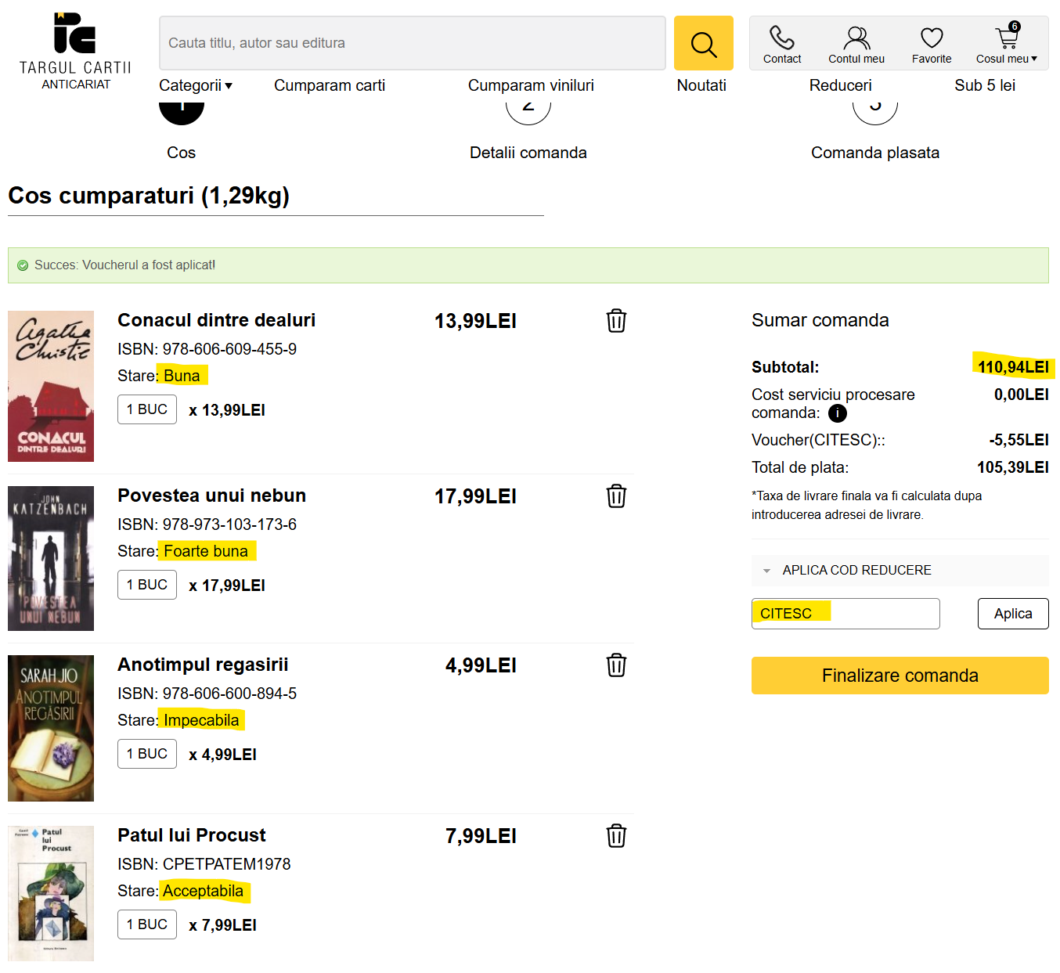Click the search box for title or author
Viewport: 1060px width, 973px height.
click(412, 43)
